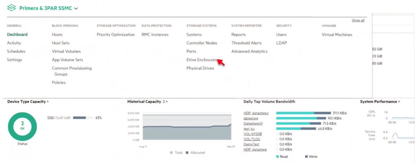This screenshot has height=165, width=415.
Task: Open Priority Optimization
Action: point(116,35)
